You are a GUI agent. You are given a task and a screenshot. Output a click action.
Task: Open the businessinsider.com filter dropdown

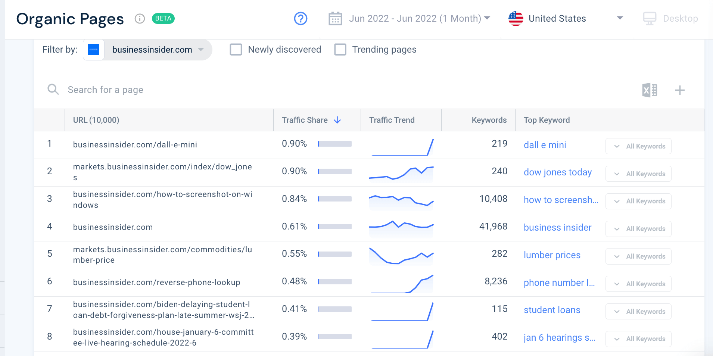[201, 49]
